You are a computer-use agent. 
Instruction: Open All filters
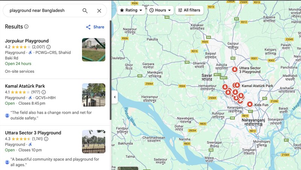pos(189,10)
